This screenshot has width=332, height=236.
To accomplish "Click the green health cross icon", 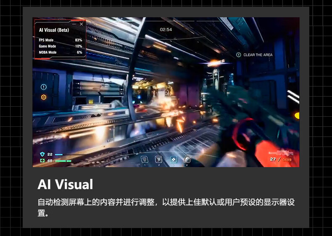I will pos(42,161).
